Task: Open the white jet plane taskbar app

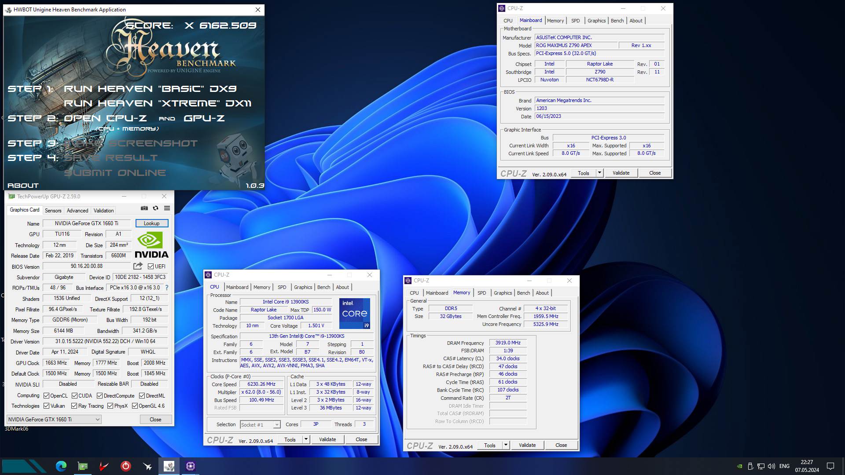Action: 147,466
